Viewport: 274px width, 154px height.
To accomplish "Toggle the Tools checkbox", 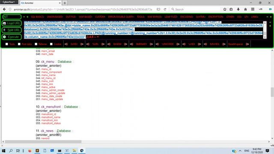I will pos(7,44).
